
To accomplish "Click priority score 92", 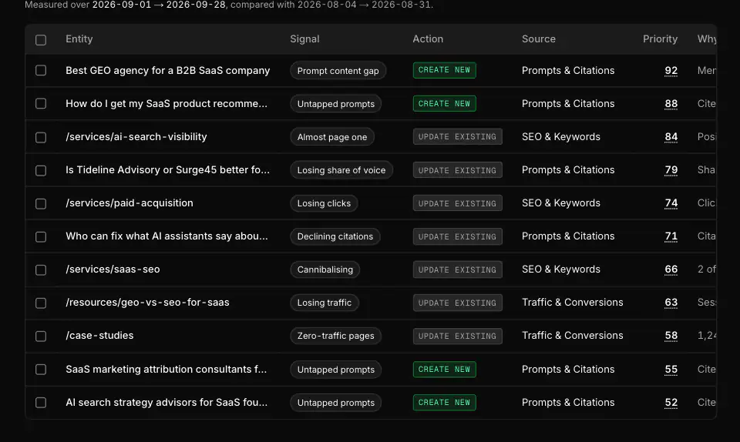I will click(671, 71).
